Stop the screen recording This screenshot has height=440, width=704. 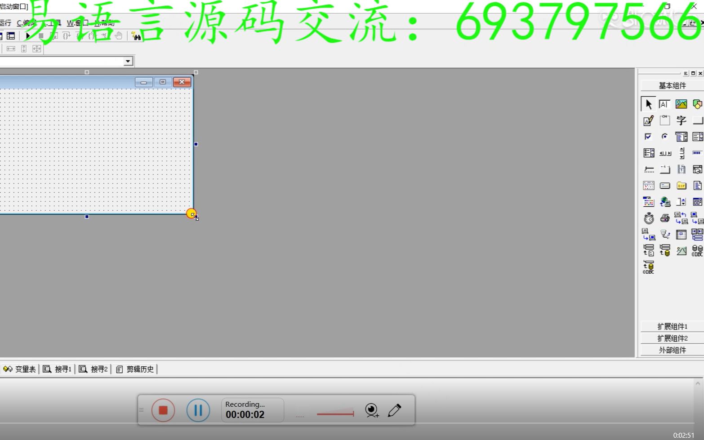tap(163, 410)
